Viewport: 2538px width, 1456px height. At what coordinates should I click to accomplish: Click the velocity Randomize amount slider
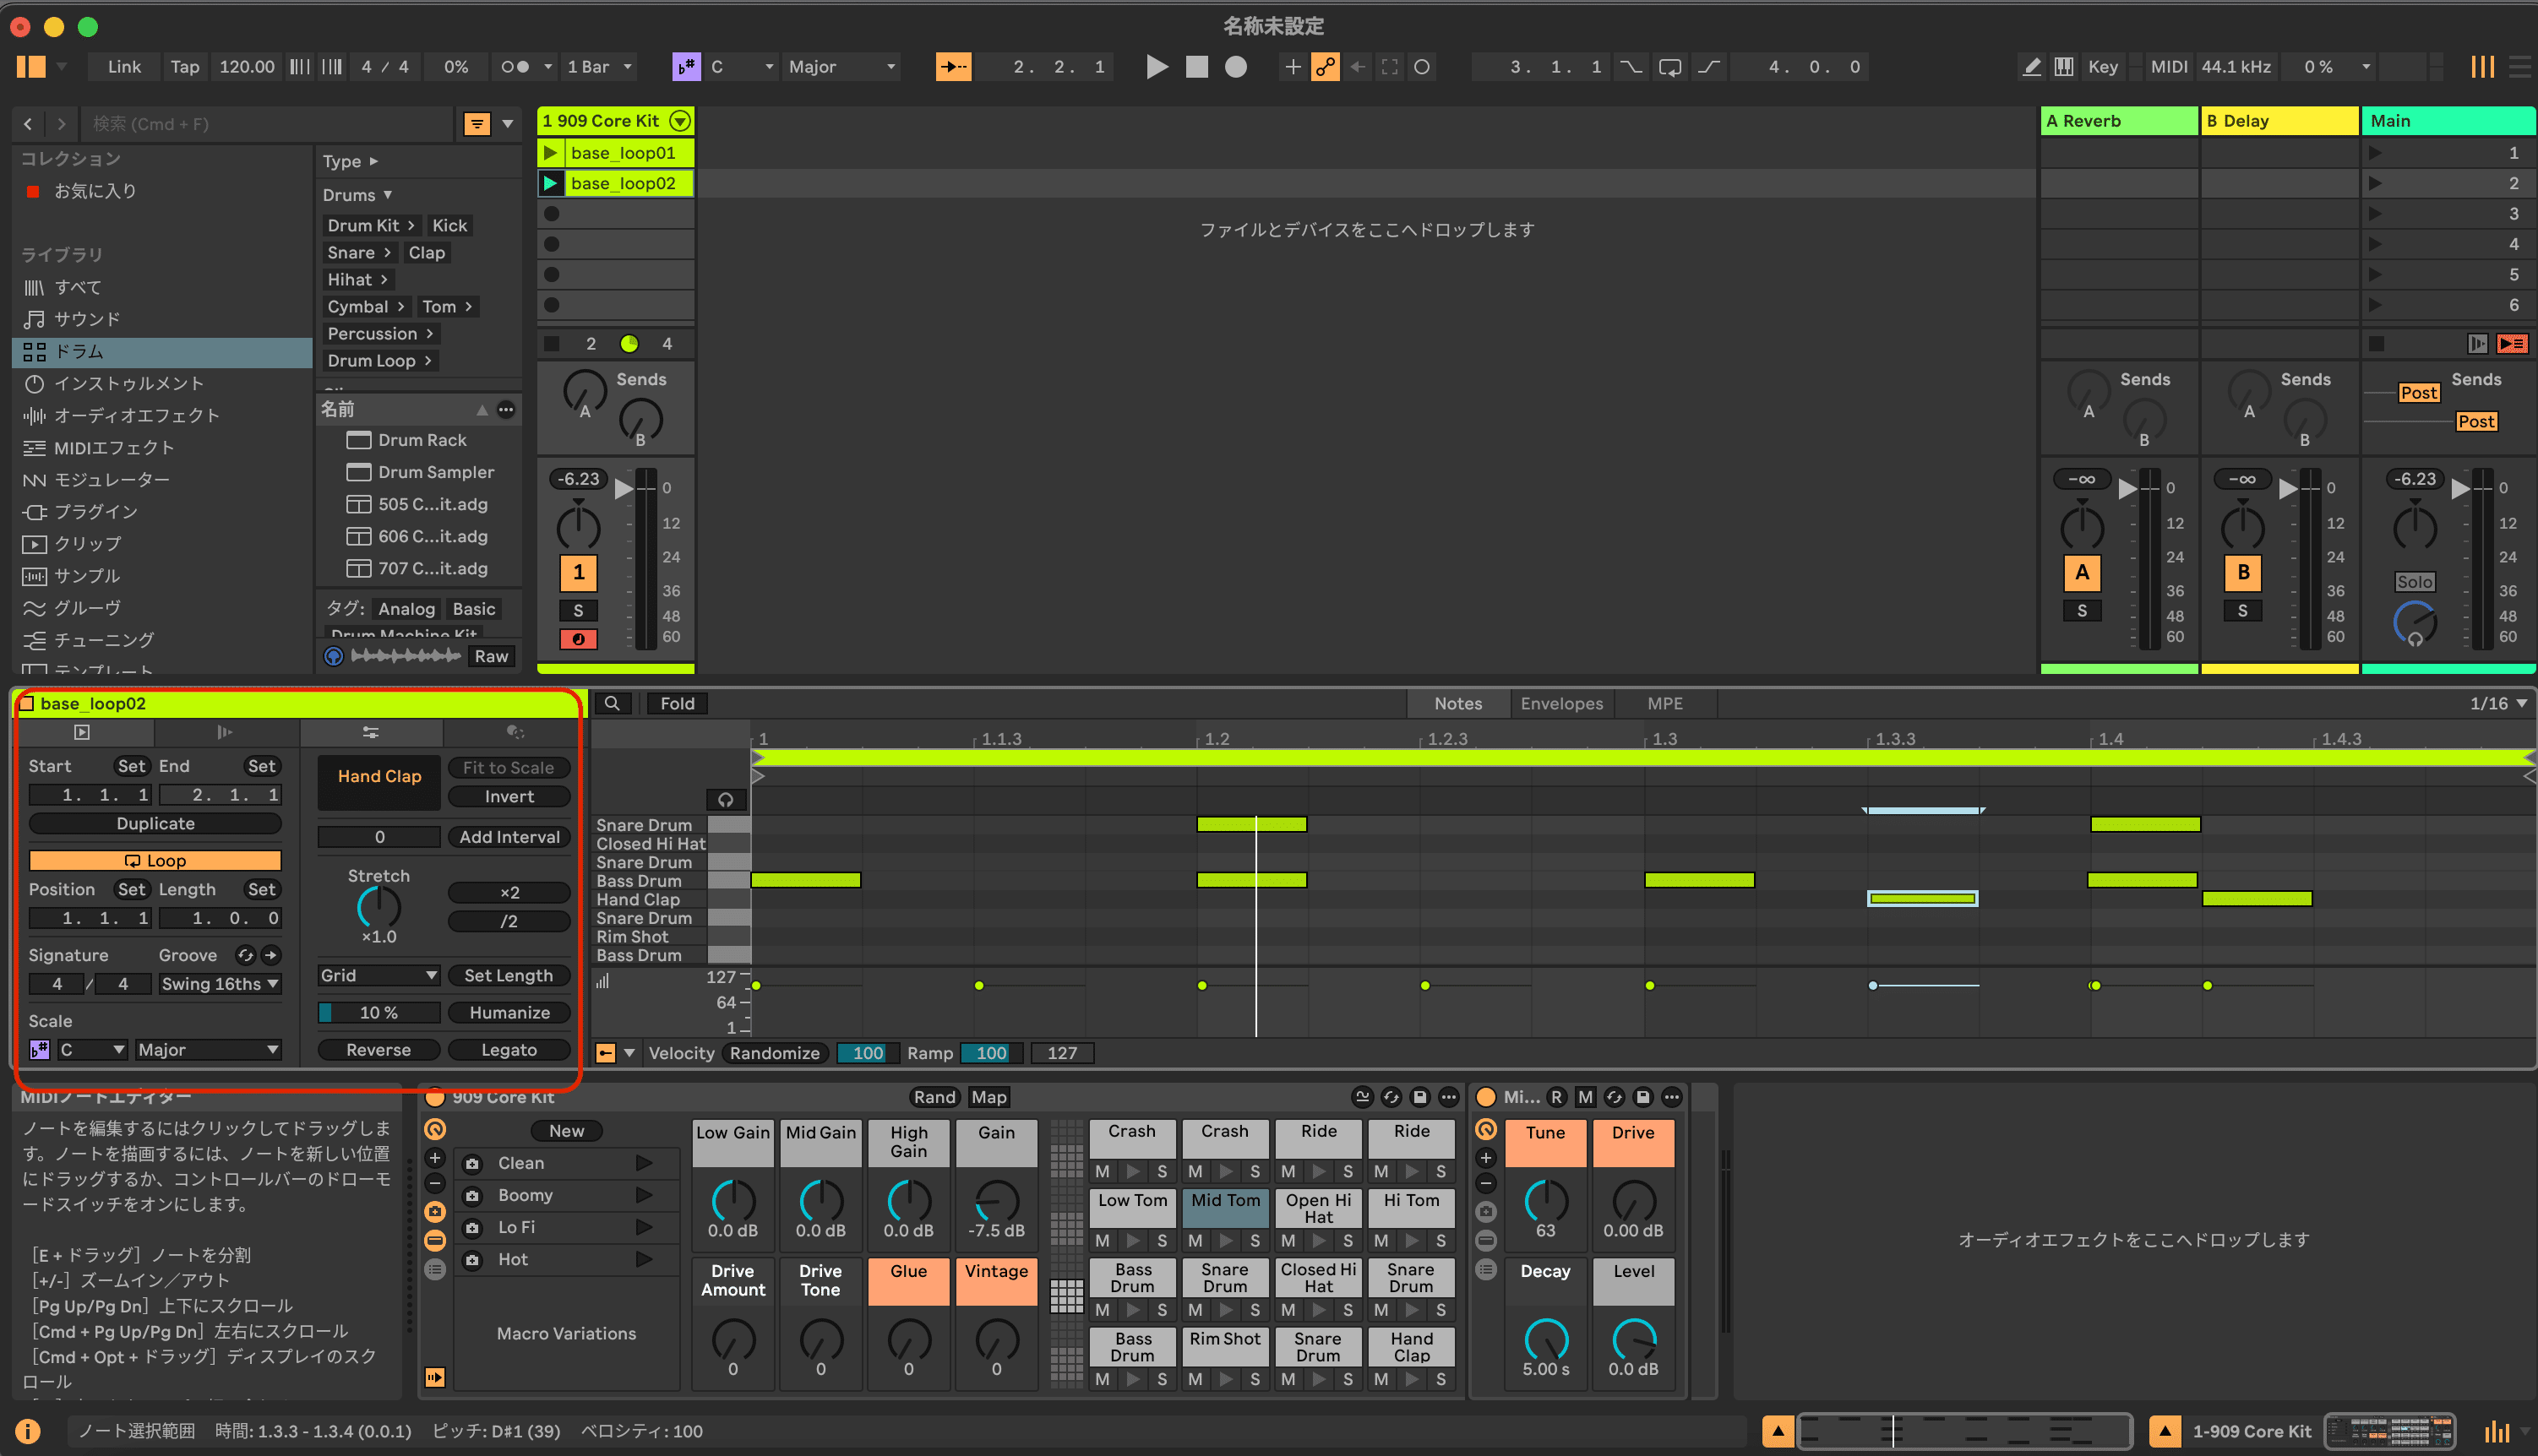tap(866, 1052)
